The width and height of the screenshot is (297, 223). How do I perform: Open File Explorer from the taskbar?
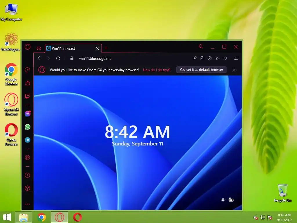tap(24, 217)
